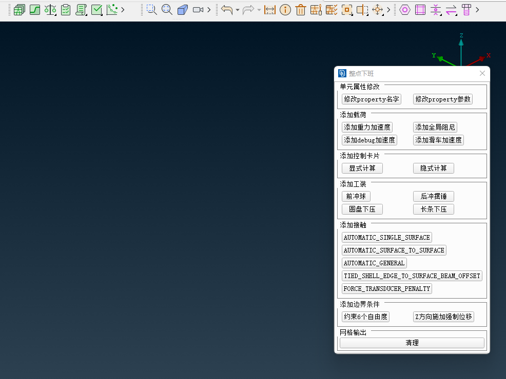Click the 添加debug加速度 button

click(369, 140)
